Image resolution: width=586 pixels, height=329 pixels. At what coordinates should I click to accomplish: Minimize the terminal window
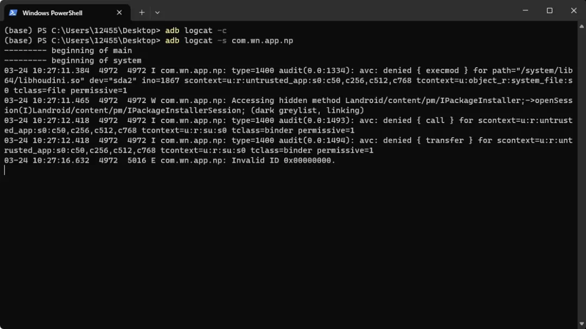pyautogui.click(x=525, y=10)
